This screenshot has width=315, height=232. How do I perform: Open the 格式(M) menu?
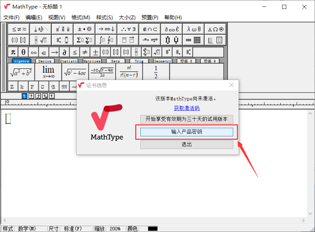tap(80, 17)
